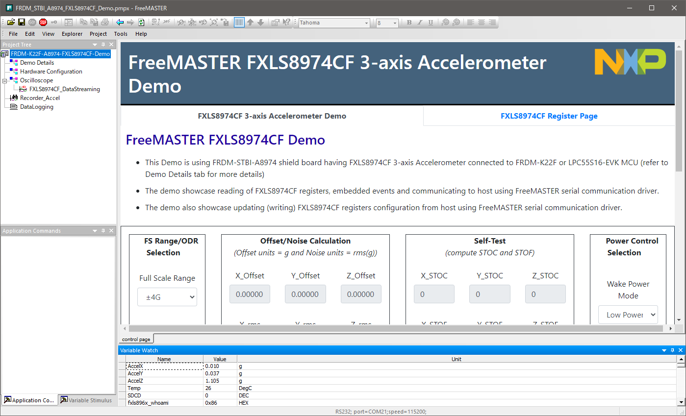This screenshot has height=416, width=686.
Task: Pin the Project Tree panel
Action: pos(103,45)
